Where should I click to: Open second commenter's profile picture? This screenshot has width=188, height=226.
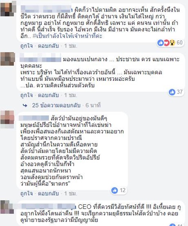[8, 59]
